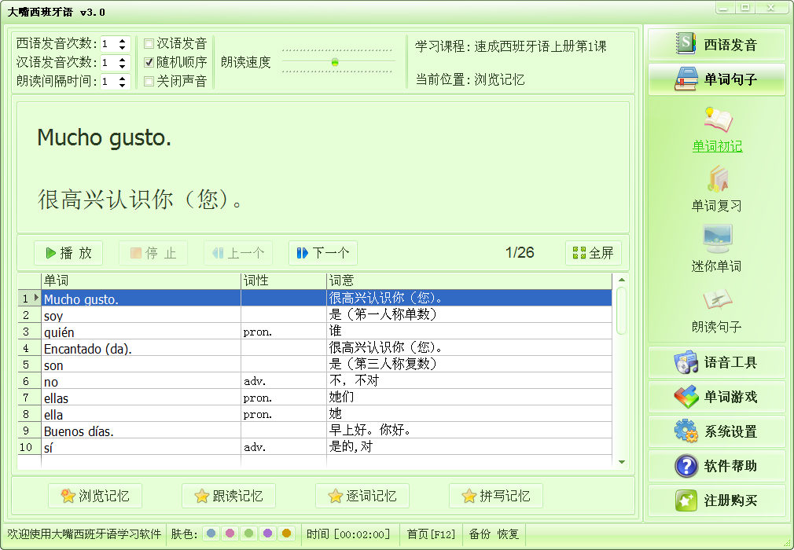Start 跟读记忆 follow-reading mode
Image resolution: width=794 pixels, height=550 pixels.
(x=229, y=496)
